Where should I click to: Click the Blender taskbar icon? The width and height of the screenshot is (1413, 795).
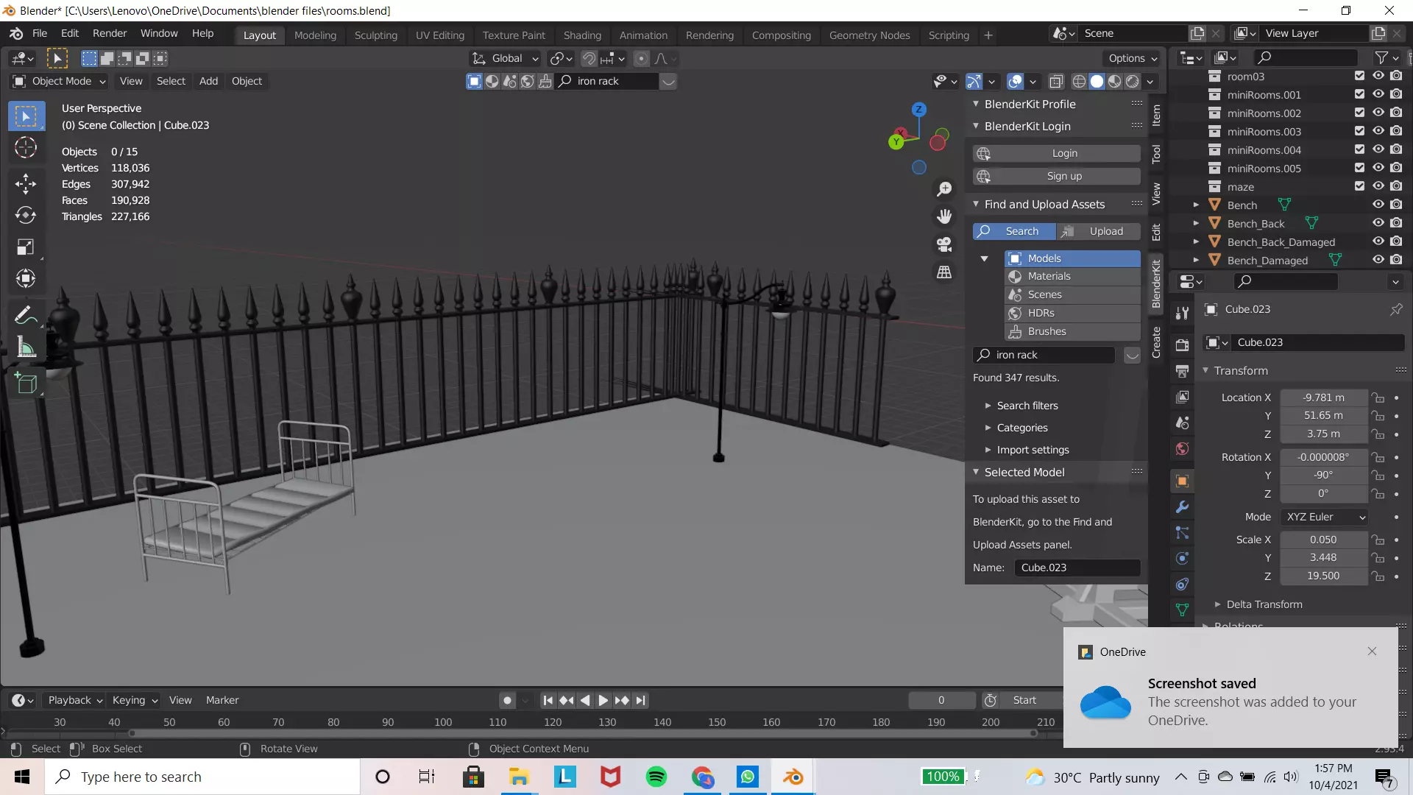click(x=793, y=777)
